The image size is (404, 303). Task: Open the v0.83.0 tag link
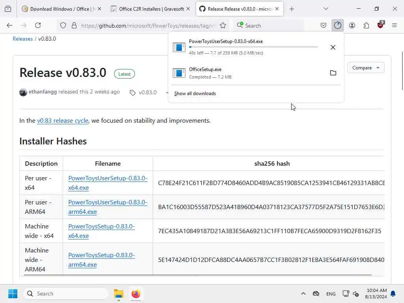(x=148, y=92)
